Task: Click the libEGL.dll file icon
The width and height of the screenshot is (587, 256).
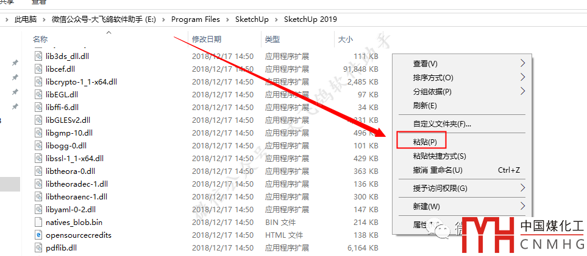Action: [38, 94]
